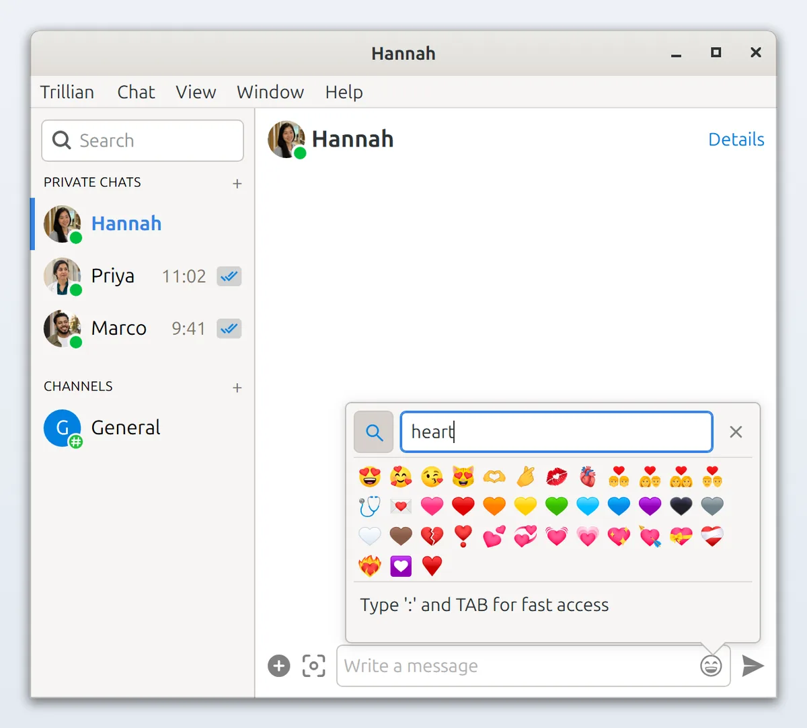Pick the two women couple with heart emoji

[681, 477]
